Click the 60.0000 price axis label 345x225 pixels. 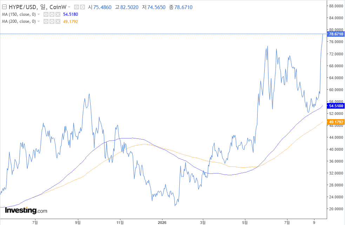coord(336,90)
